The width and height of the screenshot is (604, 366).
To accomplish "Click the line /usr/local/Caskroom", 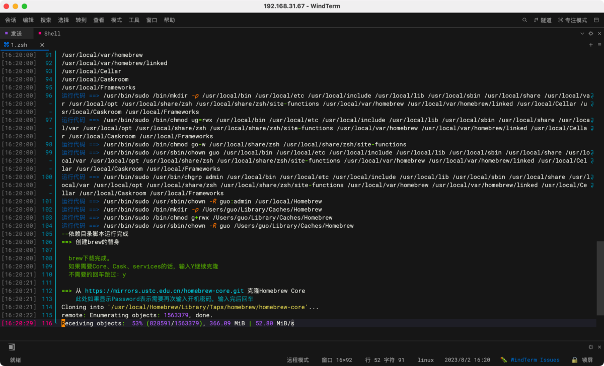I will click(95, 79).
